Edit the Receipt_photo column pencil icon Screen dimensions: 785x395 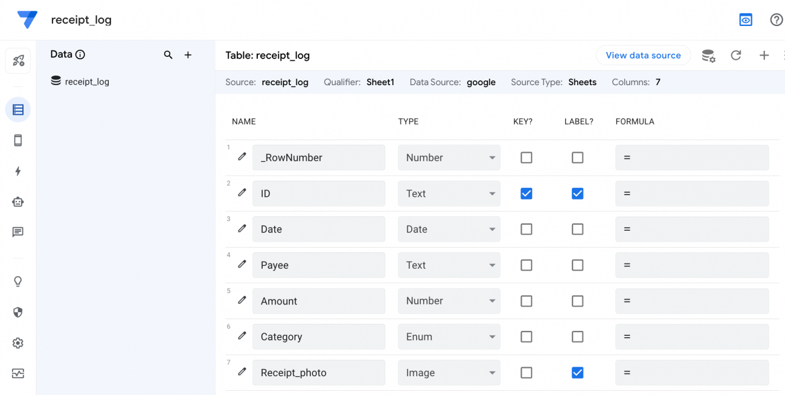242,371
